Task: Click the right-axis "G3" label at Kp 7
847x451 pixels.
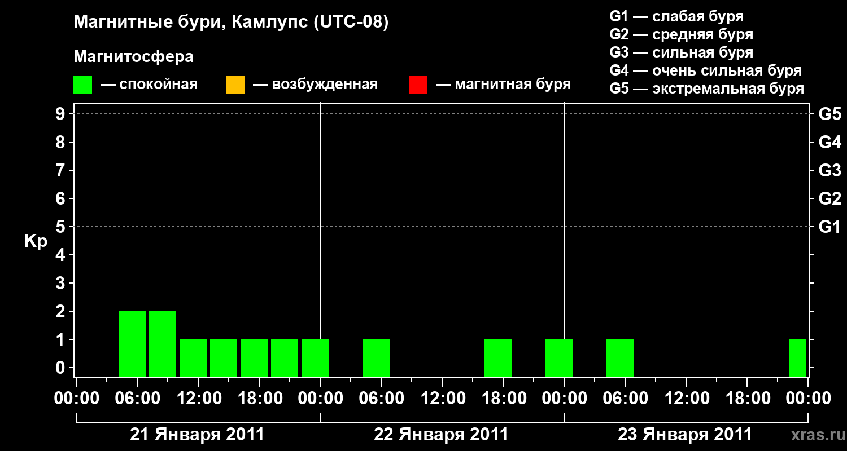Action: (x=830, y=170)
